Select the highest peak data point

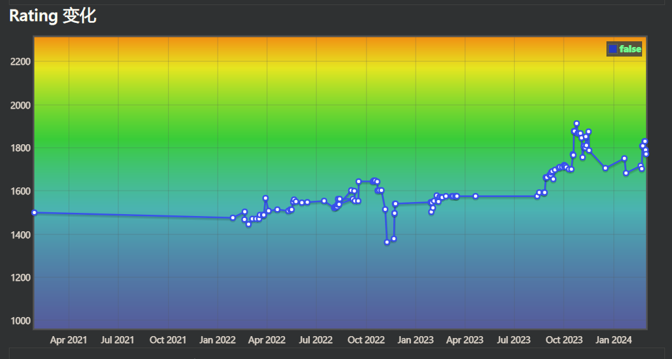pyautogui.click(x=577, y=124)
